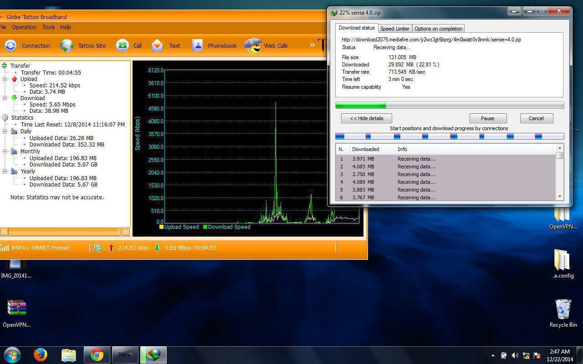Switch to Options on completion tab
583x364 pixels.
439,28
